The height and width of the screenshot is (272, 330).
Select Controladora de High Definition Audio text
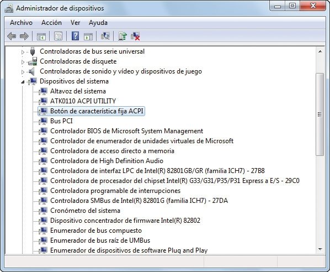[x=107, y=161]
